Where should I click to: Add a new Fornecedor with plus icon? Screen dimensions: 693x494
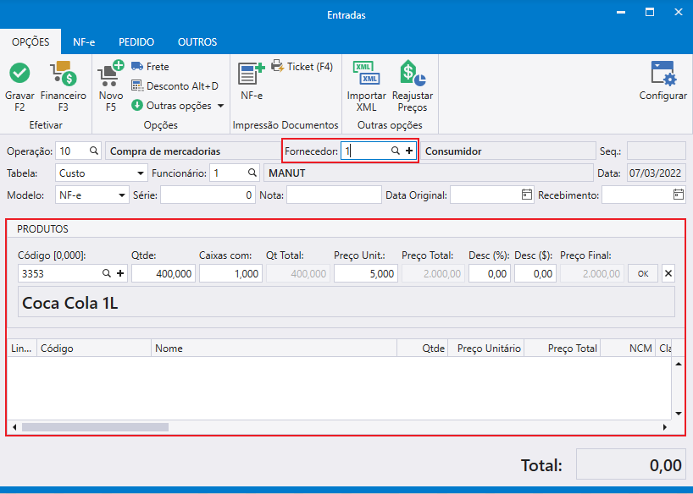(x=409, y=151)
